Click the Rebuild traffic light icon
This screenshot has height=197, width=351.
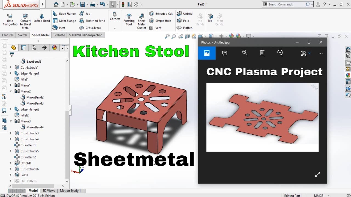pyautogui.click(x=123, y=4)
